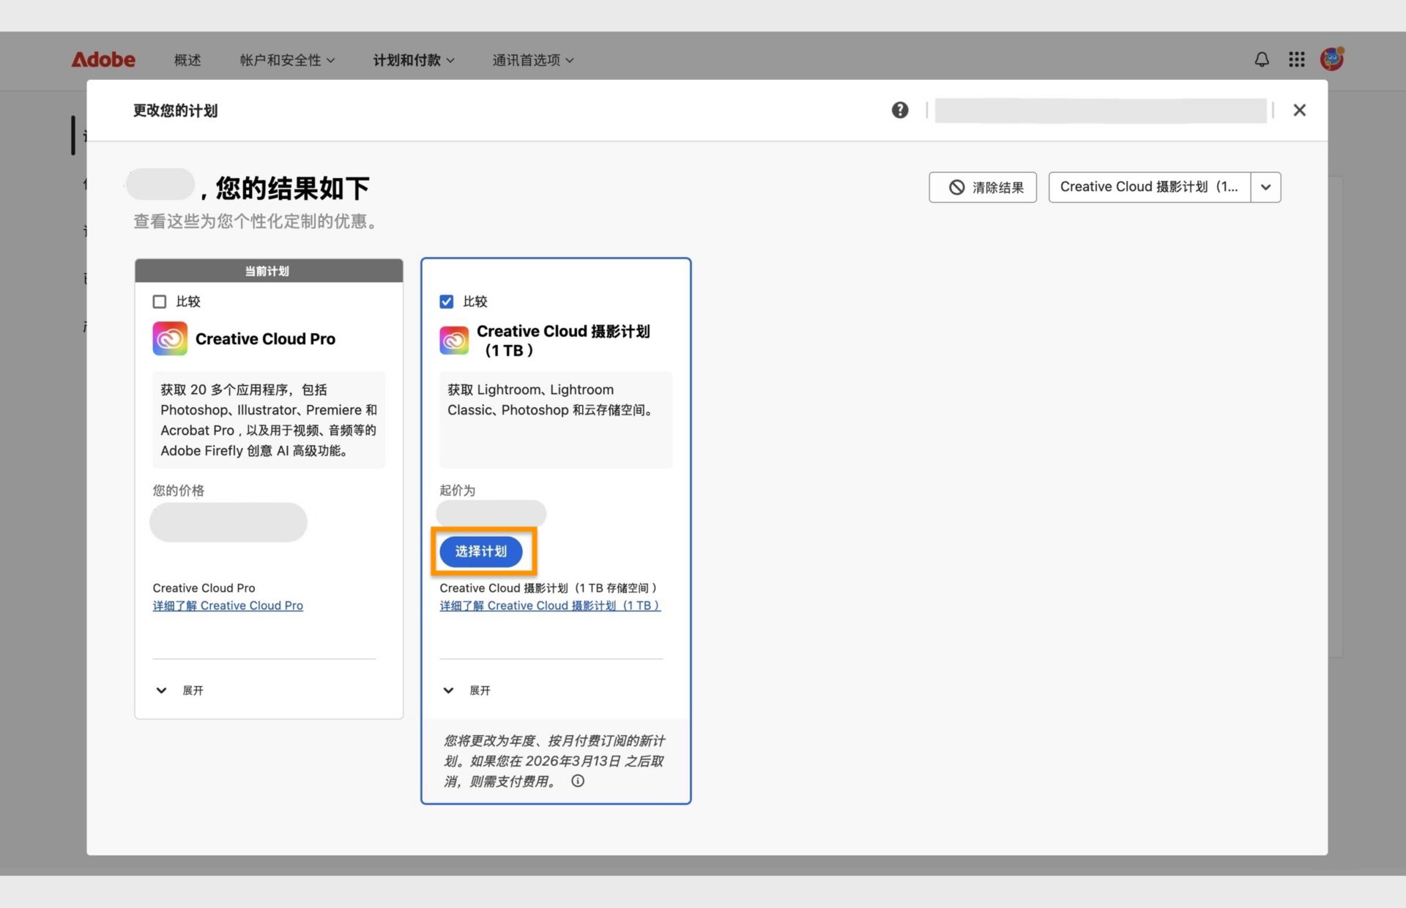Click the Creative Cloud Pro app icon
Image resolution: width=1406 pixels, height=908 pixels.
tap(169, 338)
